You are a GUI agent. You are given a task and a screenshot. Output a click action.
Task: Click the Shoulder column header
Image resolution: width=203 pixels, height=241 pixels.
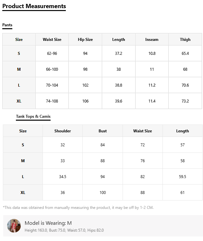pos(63,131)
